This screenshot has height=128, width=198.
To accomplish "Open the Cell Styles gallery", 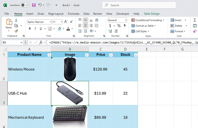I will pos(140,31).
